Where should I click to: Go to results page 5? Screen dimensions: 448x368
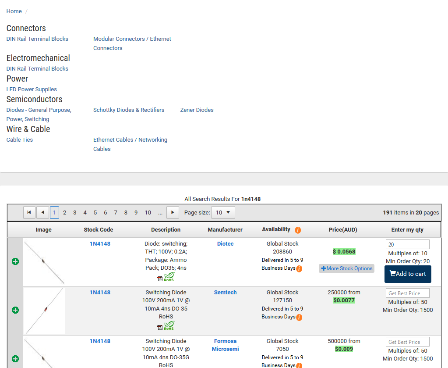(x=95, y=213)
